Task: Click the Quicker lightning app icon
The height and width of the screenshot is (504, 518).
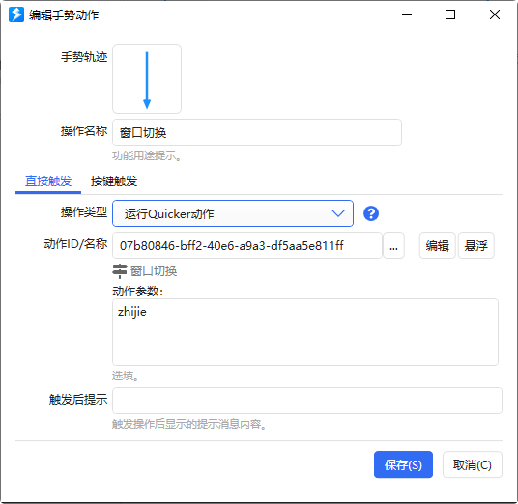Action: [x=16, y=14]
